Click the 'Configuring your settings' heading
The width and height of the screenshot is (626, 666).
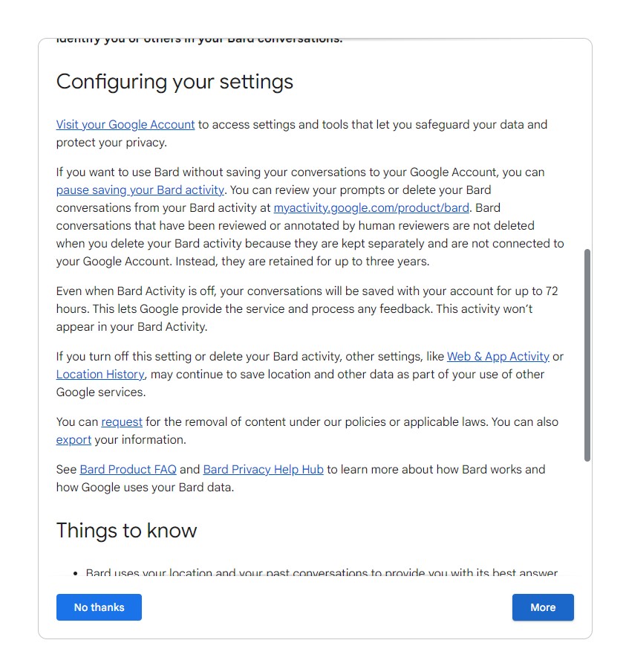175,82
